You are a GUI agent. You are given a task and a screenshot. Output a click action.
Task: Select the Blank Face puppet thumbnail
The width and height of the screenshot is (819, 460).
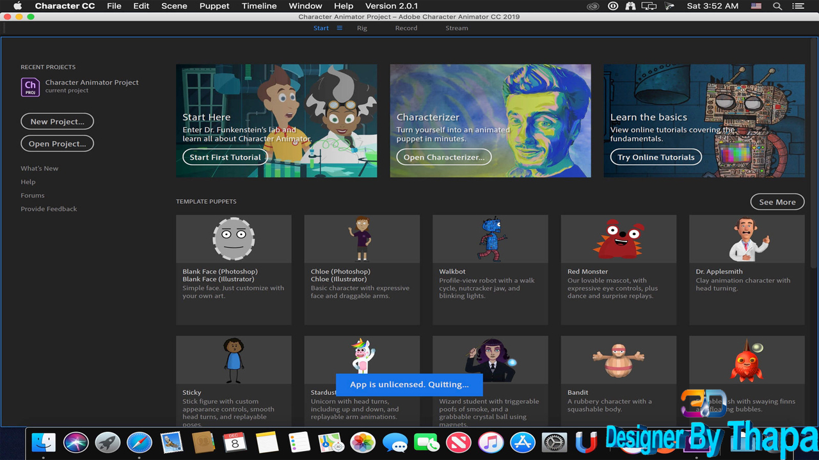tap(234, 239)
